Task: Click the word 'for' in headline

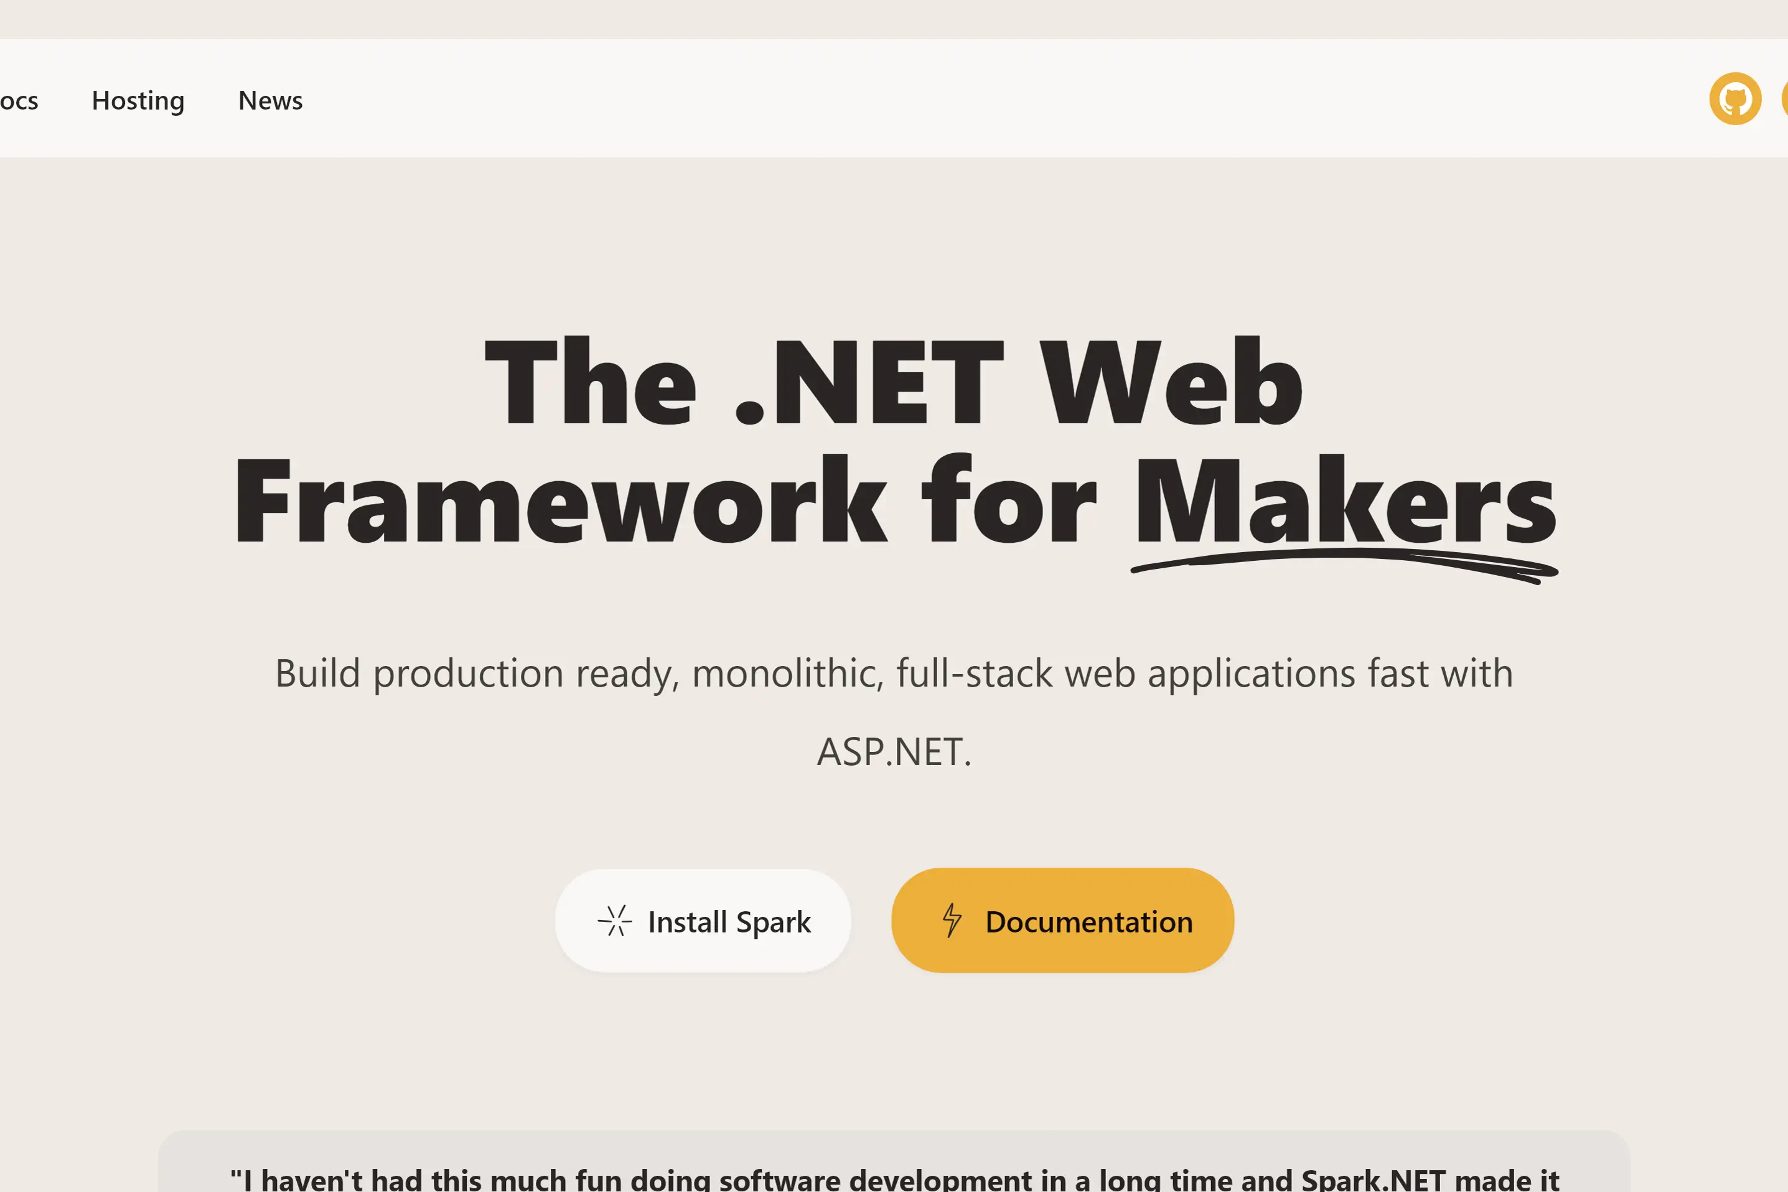Action: [1008, 500]
